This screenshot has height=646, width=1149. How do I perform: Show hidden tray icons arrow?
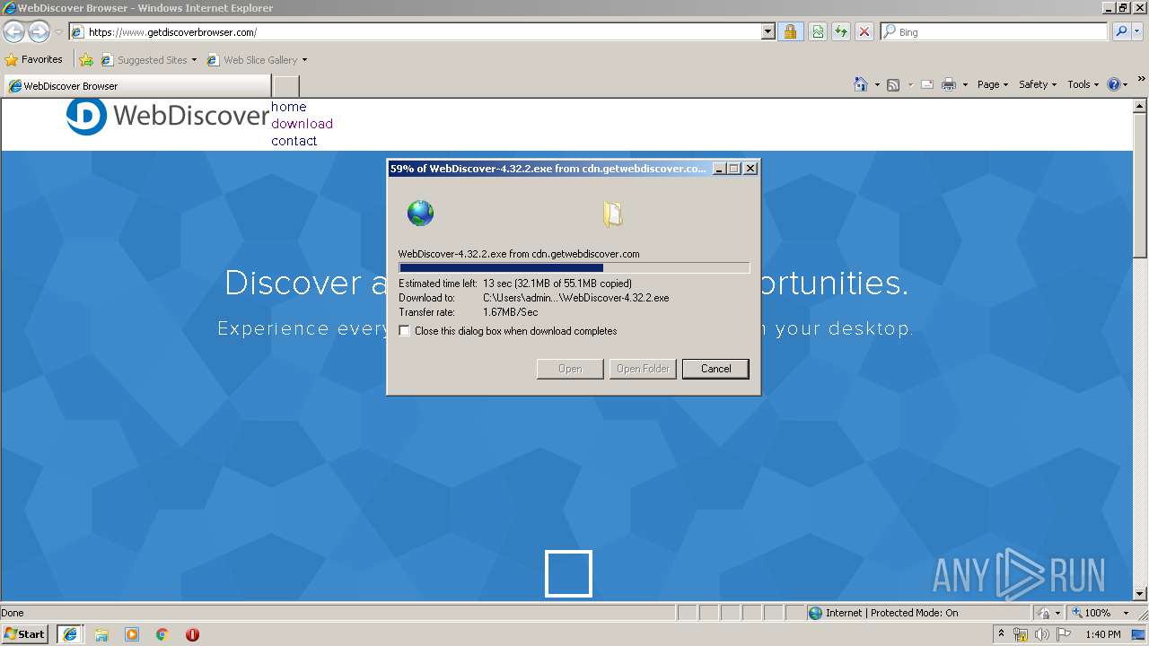click(1001, 634)
